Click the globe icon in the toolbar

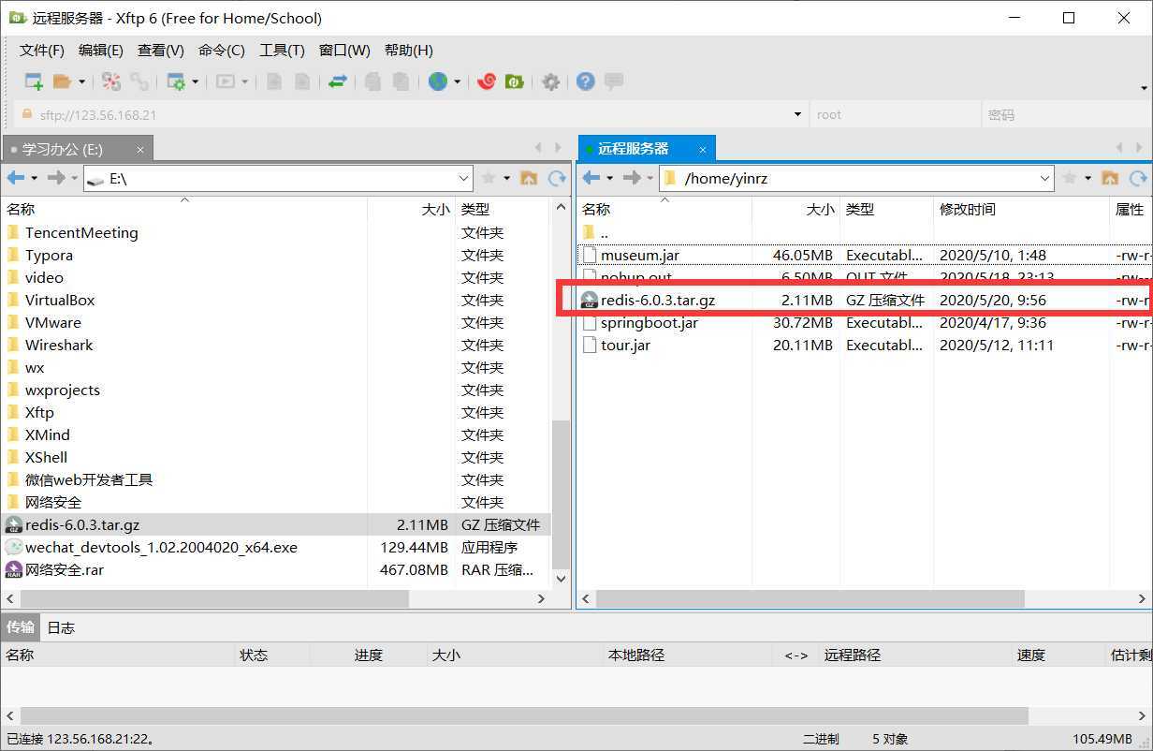[x=438, y=81]
